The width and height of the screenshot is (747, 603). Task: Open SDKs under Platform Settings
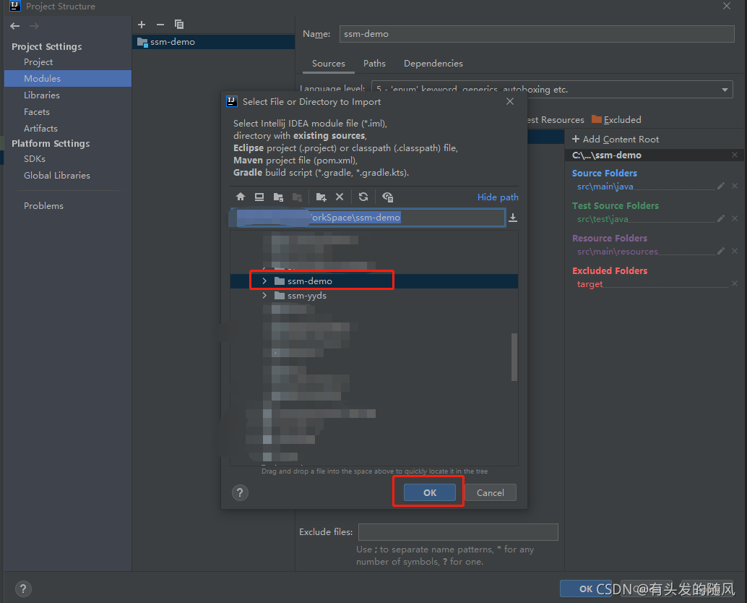pos(35,159)
